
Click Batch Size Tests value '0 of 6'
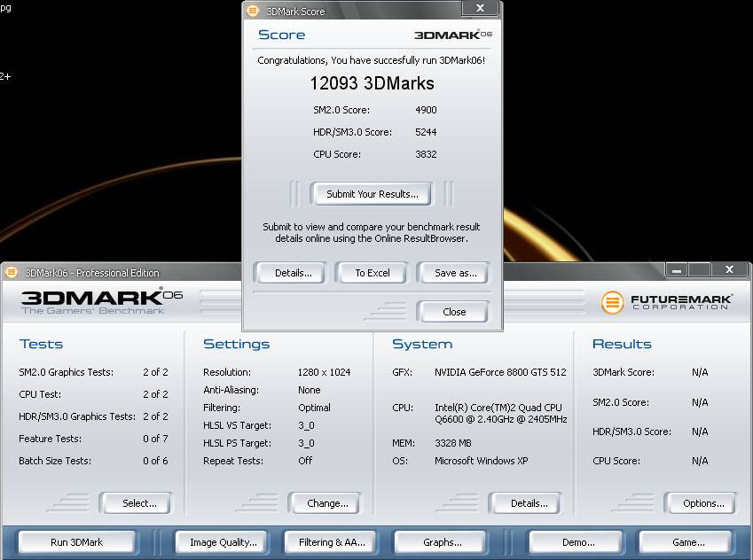(x=155, y=461)
